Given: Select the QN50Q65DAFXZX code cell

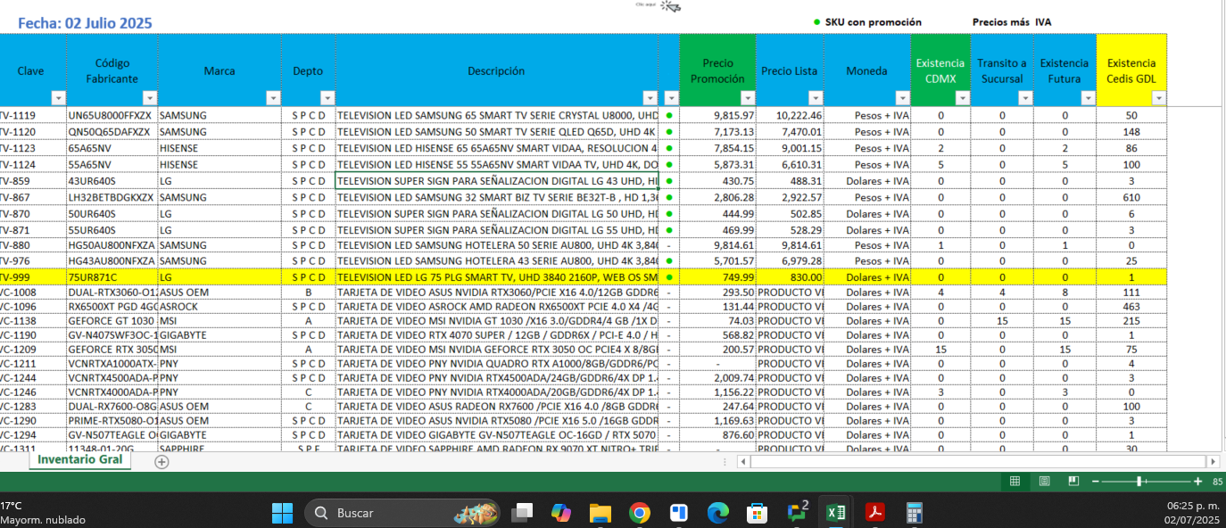Looking at the screenshot, I should tap(112, 131).
